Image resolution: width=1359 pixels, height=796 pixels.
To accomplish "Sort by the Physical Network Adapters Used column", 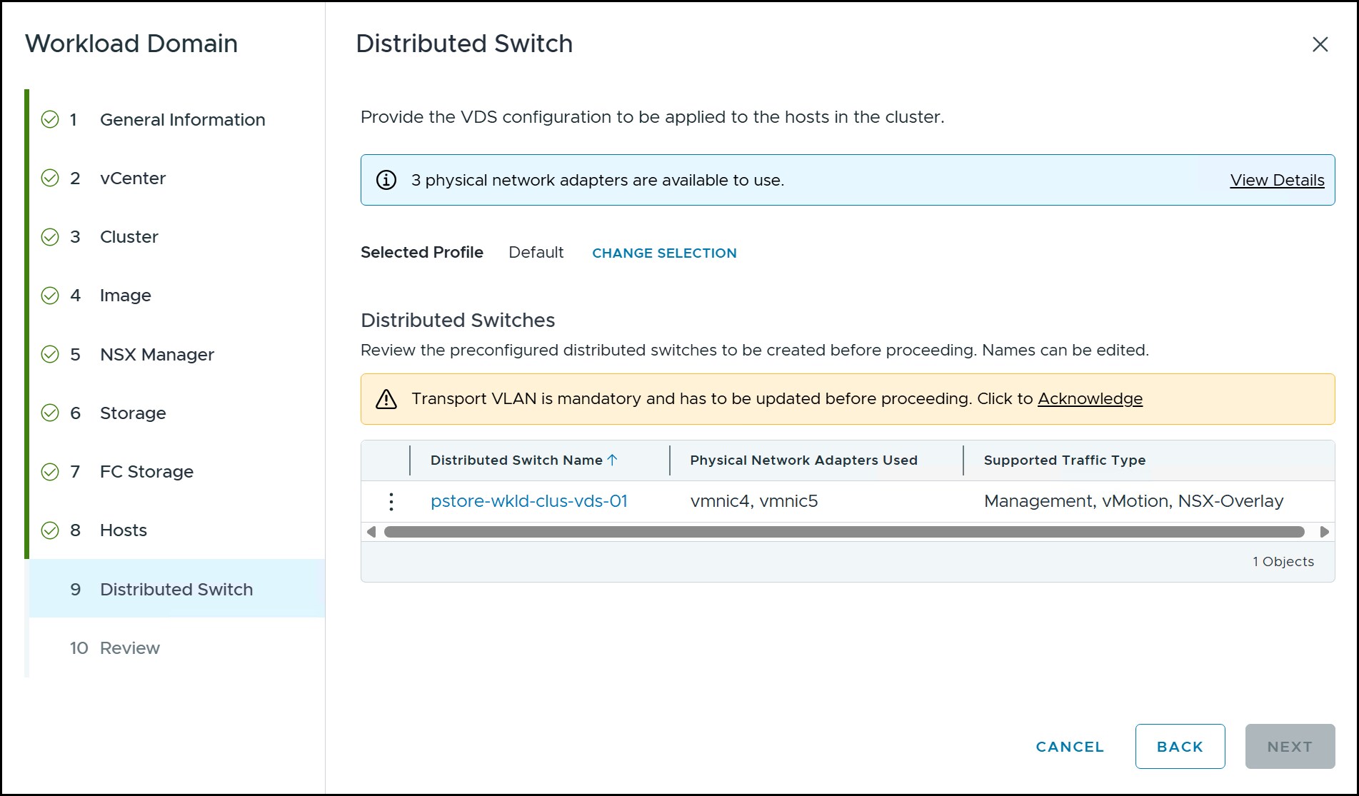I will [x=803, y=460].
